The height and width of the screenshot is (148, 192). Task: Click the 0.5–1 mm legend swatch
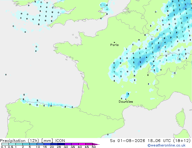(x=12, y=144)
